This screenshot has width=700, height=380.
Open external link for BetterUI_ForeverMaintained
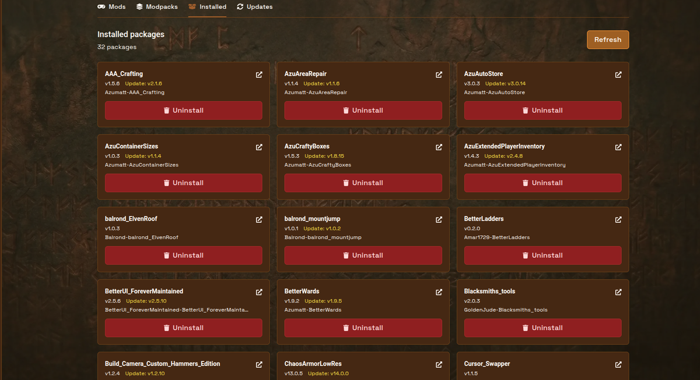259,292
